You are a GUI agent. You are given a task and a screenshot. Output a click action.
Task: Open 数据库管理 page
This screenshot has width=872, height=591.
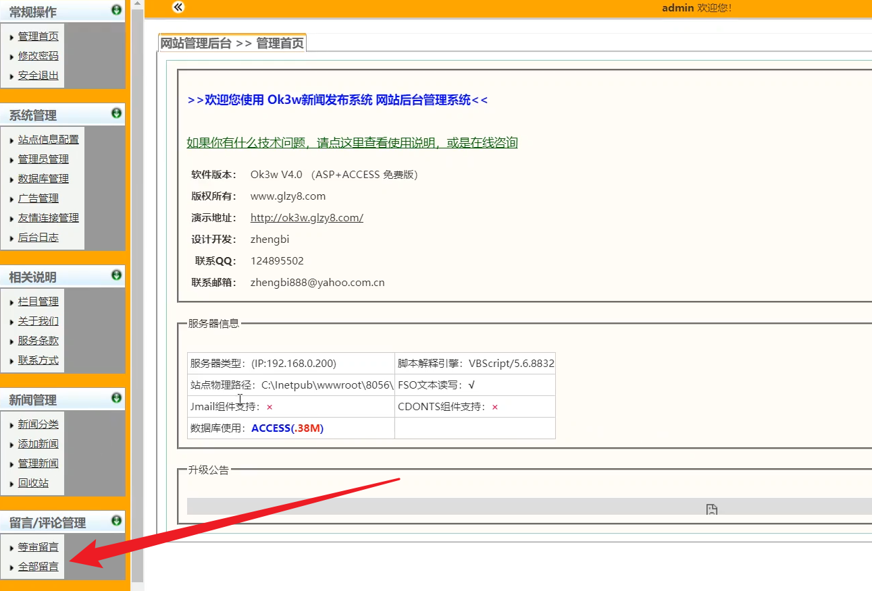(43, 179)
